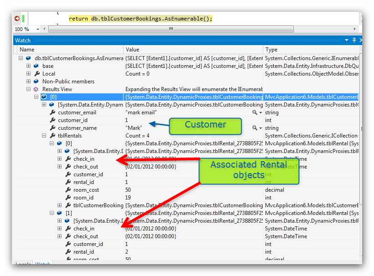Pin the Watch window with pushpin icon

click(x=354, y=40)
